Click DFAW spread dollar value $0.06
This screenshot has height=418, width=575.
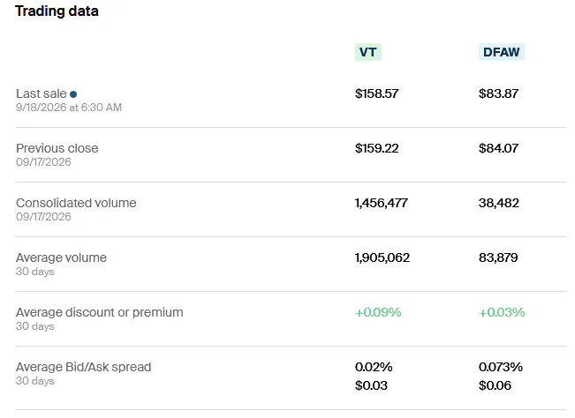coord(495,385)
